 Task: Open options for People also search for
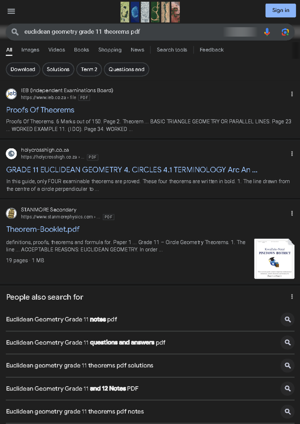[292, 297]
